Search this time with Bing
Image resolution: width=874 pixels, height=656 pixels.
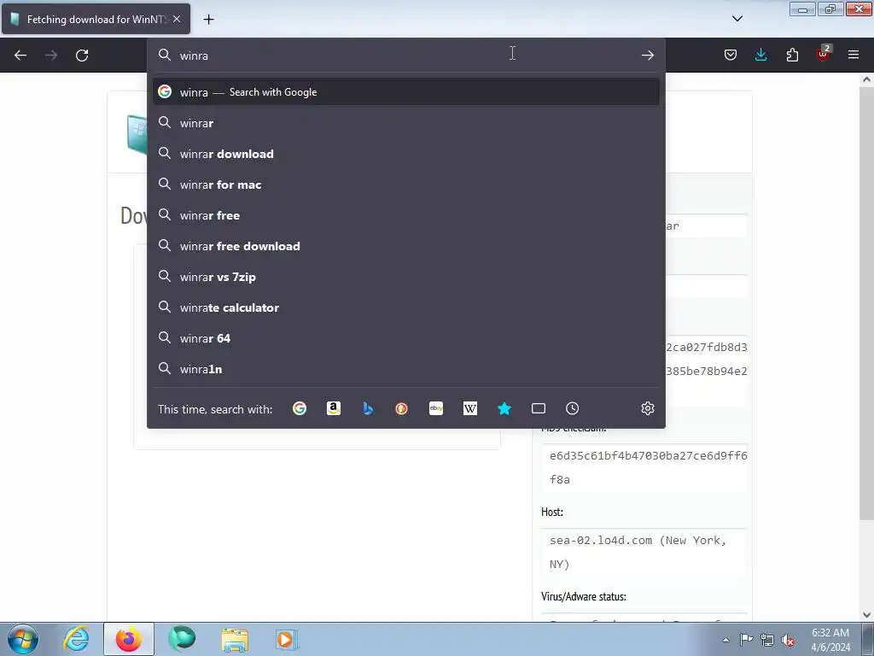pos(368,408)
